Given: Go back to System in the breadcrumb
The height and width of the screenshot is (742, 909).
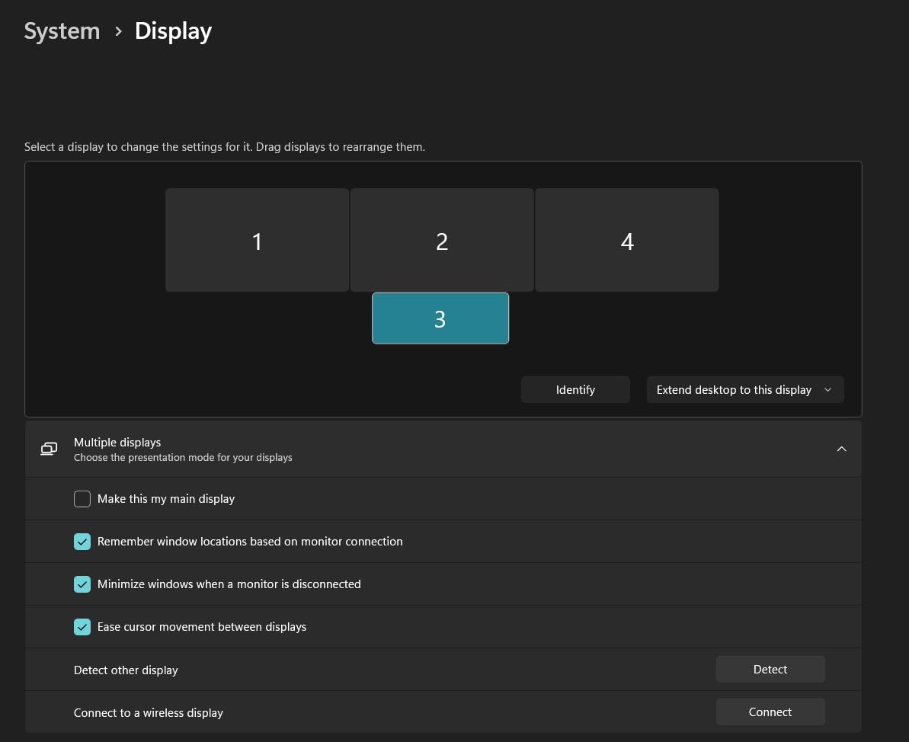Looking at the screenshot, I should pyautogui.click(x=62, y=31).
